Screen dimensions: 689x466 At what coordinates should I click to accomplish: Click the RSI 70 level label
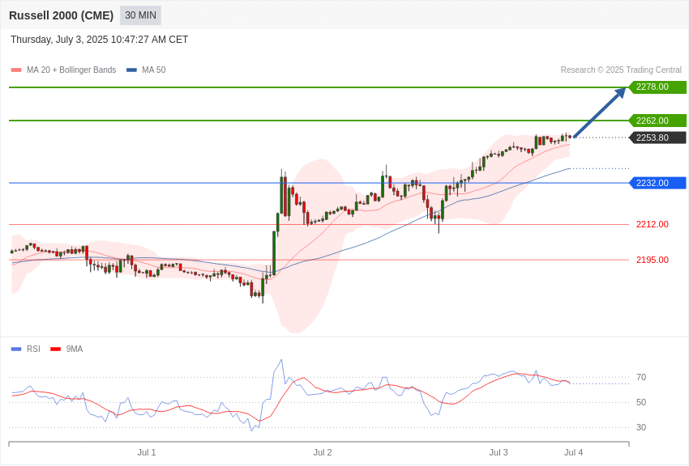point(641,377)
